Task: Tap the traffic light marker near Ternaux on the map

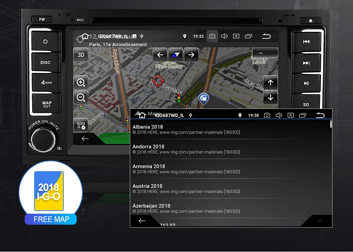Action: [x=179, y=98]
